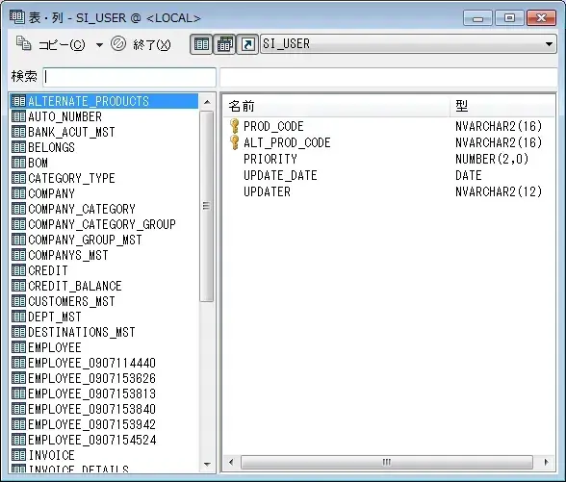Viewport: 566px width, 482px height.
Task: Click the table list scroll up arrow
Action: (207, 102)
